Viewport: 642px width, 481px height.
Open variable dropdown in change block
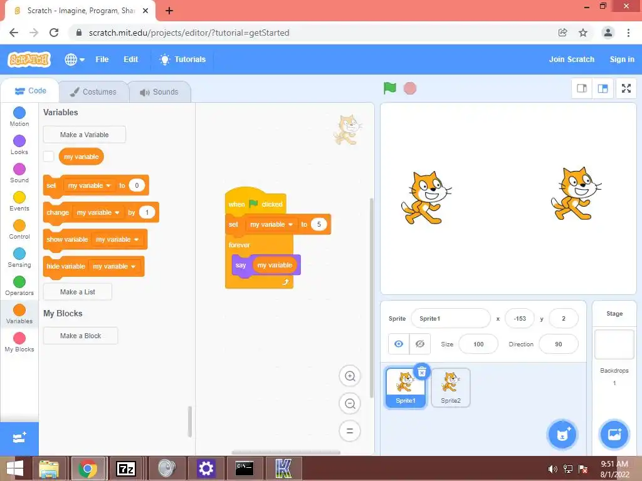tap(98, 212)
